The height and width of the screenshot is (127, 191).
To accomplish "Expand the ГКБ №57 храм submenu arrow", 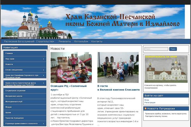I will [44, 83].
